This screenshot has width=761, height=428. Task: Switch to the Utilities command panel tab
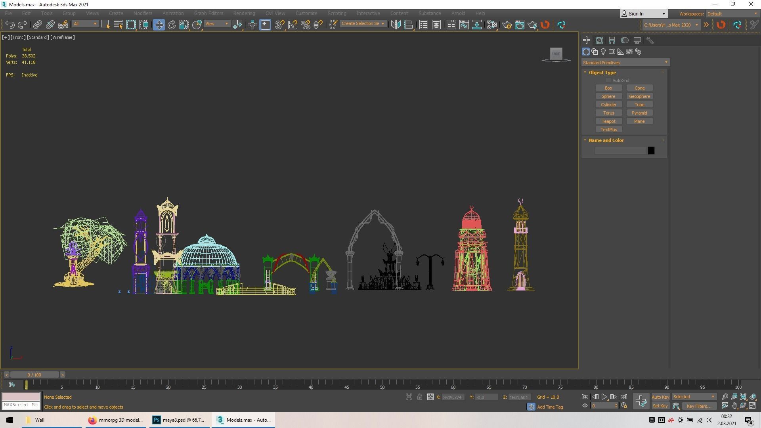pyautogui.click(x=650, y=40)
